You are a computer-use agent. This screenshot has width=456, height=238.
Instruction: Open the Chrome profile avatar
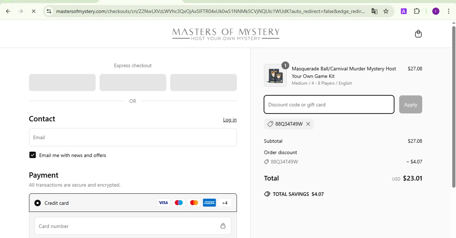(x=436, y=11)
